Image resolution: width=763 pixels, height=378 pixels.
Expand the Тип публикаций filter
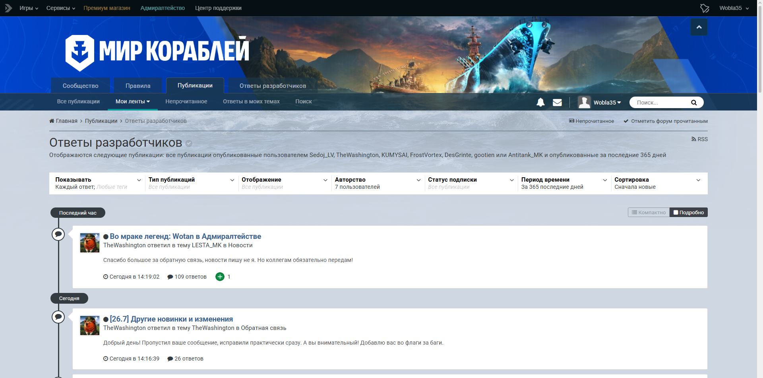[x=191, y=183]
